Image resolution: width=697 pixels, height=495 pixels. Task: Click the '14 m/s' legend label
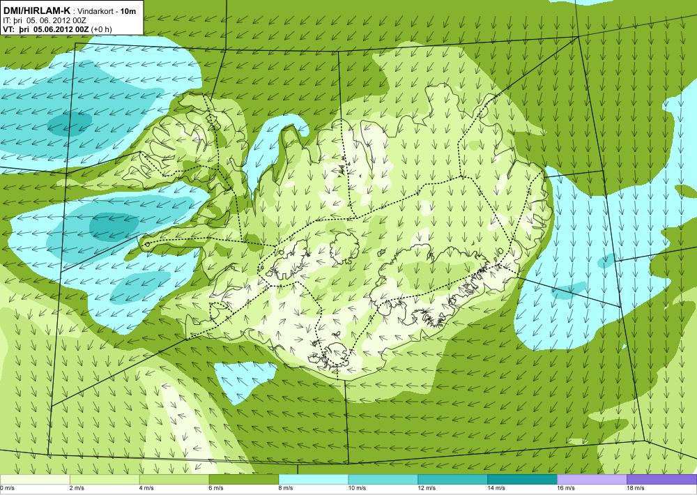click(x=496, y=488)
